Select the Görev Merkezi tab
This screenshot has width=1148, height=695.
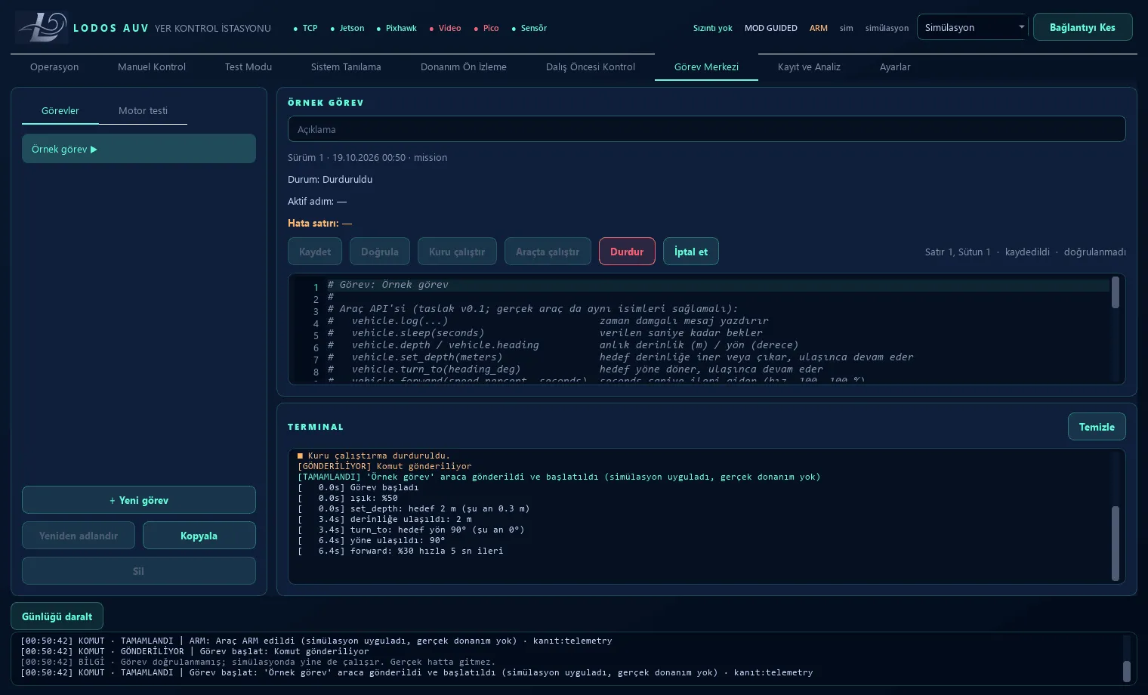(706, 66)
